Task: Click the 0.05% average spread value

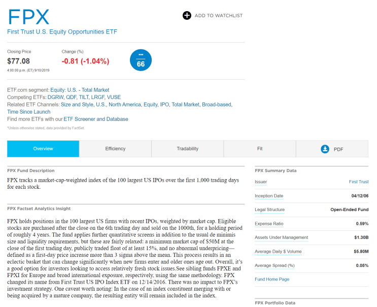Action: click(362, 265)
